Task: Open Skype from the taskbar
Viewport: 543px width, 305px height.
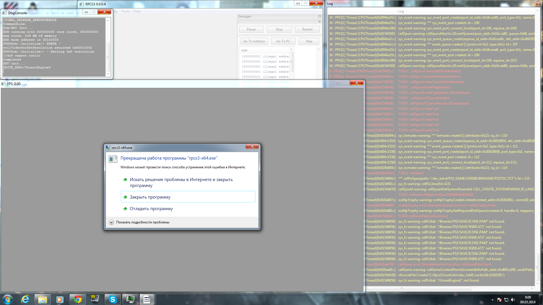Action: 113,299
